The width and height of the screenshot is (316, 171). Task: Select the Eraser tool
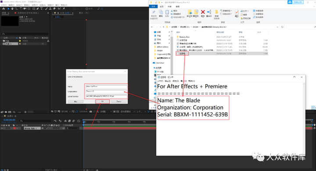coord(54,9)
